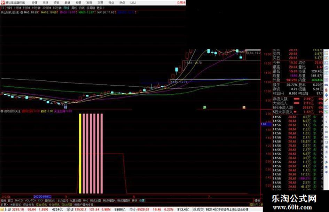Click the blue 2022/04/19 date marker
The height and width of the screenshot is (212, 329).
tap(42, 197)
